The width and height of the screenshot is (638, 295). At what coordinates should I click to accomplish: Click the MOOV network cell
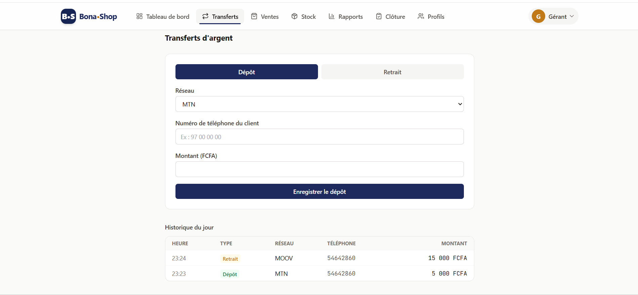click(x=284, y=258)
